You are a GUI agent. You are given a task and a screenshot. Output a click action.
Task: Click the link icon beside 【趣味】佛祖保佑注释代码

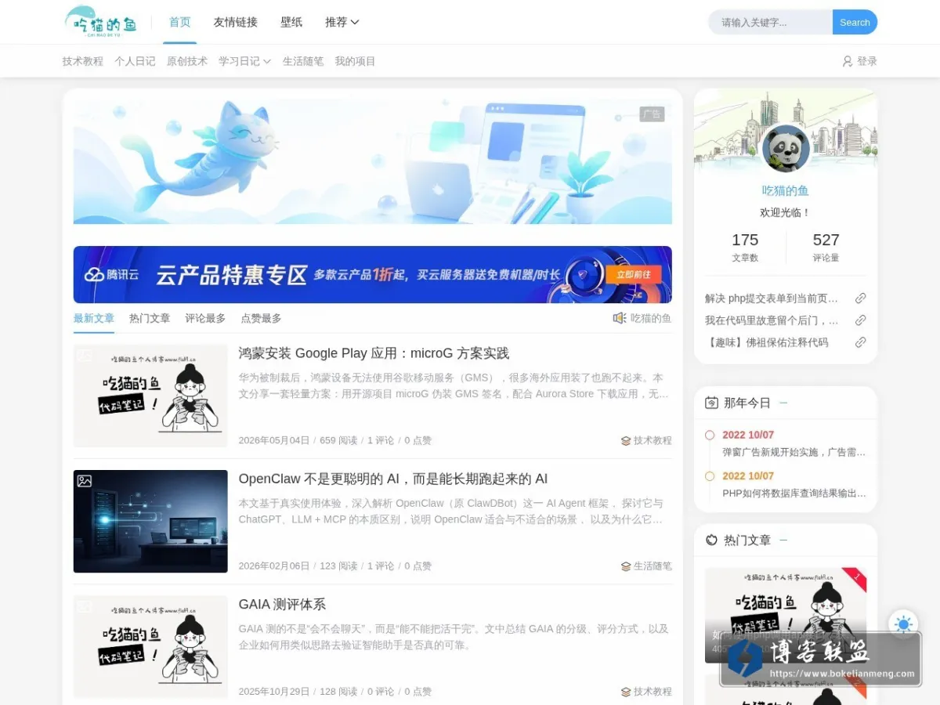pos(860,342)
